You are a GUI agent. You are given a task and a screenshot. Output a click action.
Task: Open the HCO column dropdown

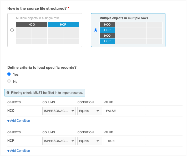(x=59, y=111)
